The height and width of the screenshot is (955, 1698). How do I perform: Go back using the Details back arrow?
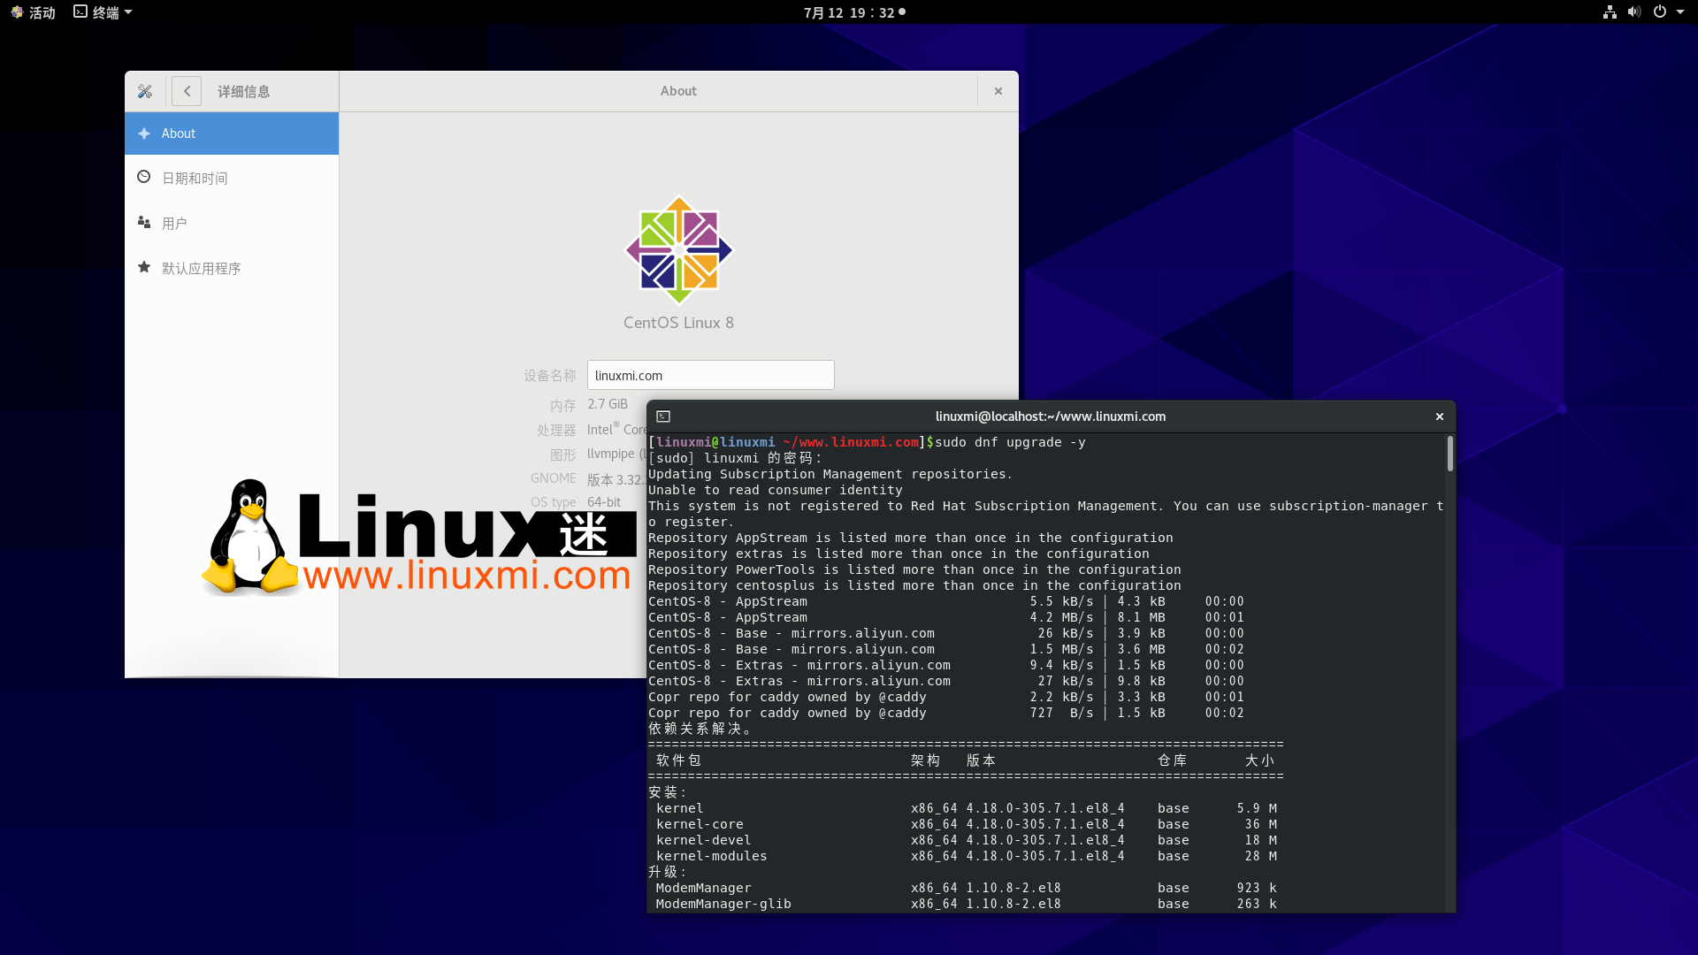pos(187,91)
